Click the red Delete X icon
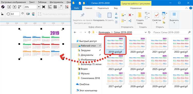 tap(130, 15)
